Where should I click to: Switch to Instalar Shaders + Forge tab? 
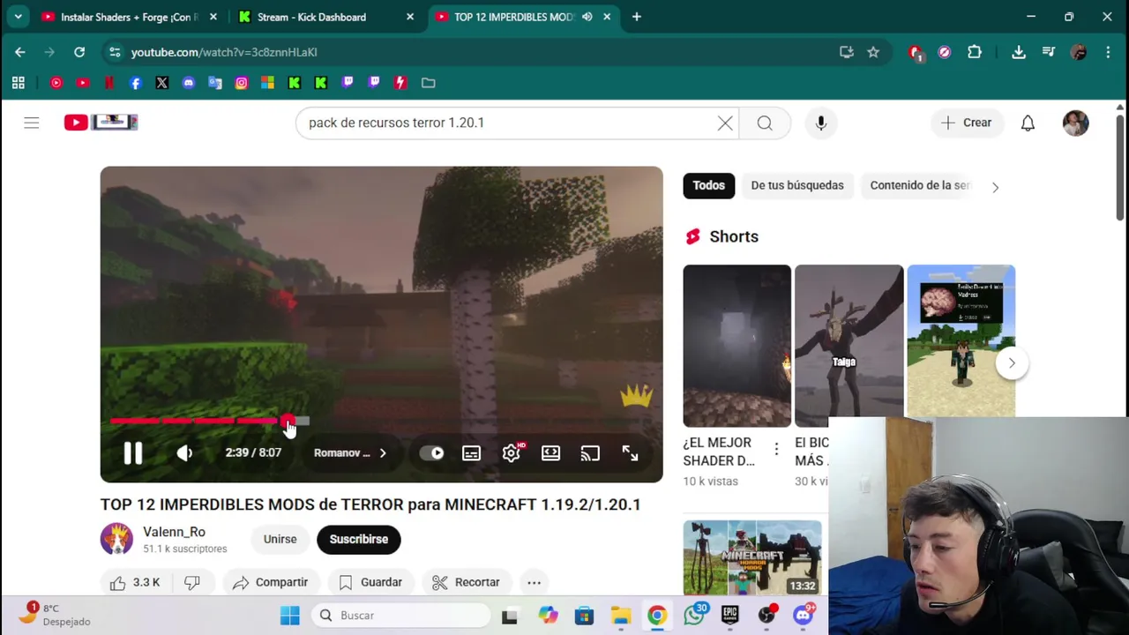coord(129,17)
